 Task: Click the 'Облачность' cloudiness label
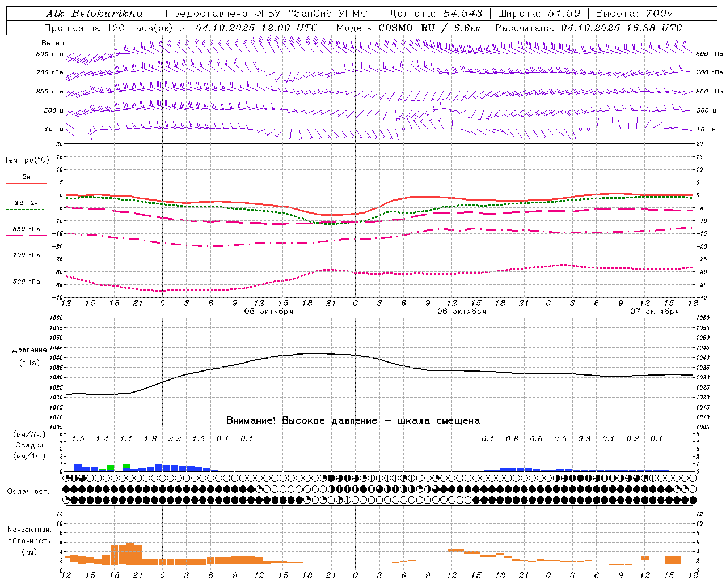pos(29,492)
